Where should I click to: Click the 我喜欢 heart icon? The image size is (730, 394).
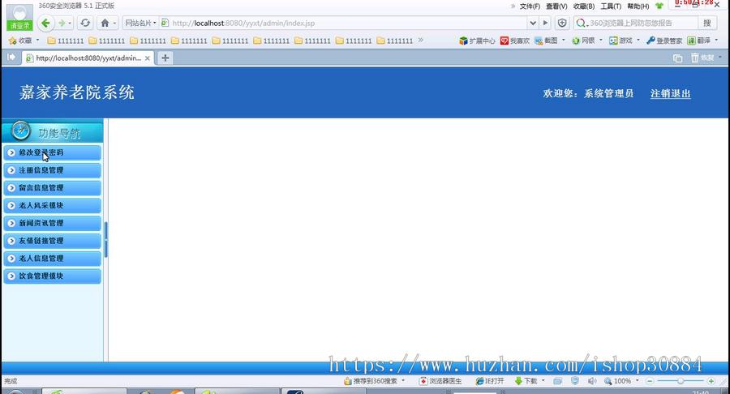515,41
